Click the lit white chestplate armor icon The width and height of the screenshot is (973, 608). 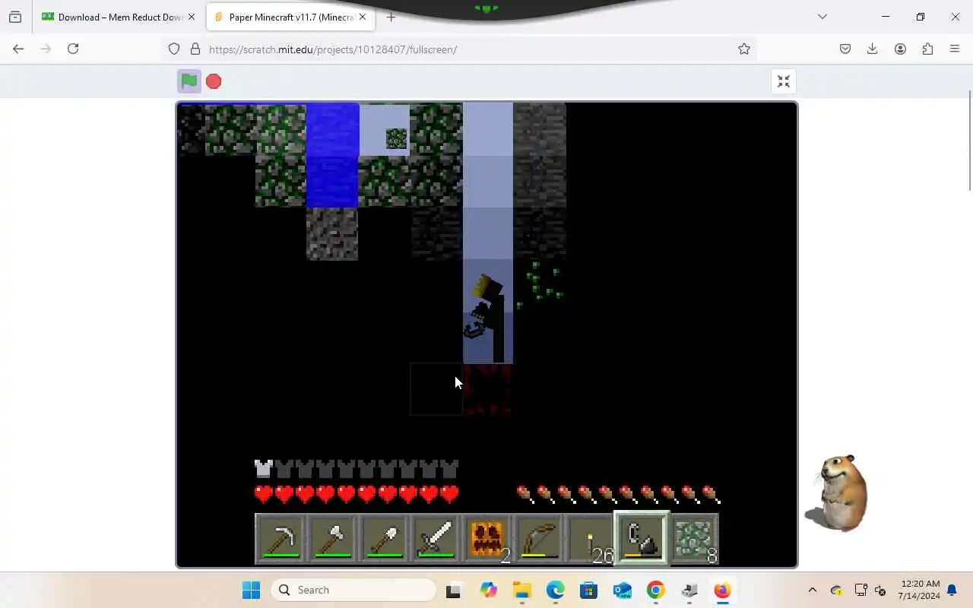coord(264,469)
